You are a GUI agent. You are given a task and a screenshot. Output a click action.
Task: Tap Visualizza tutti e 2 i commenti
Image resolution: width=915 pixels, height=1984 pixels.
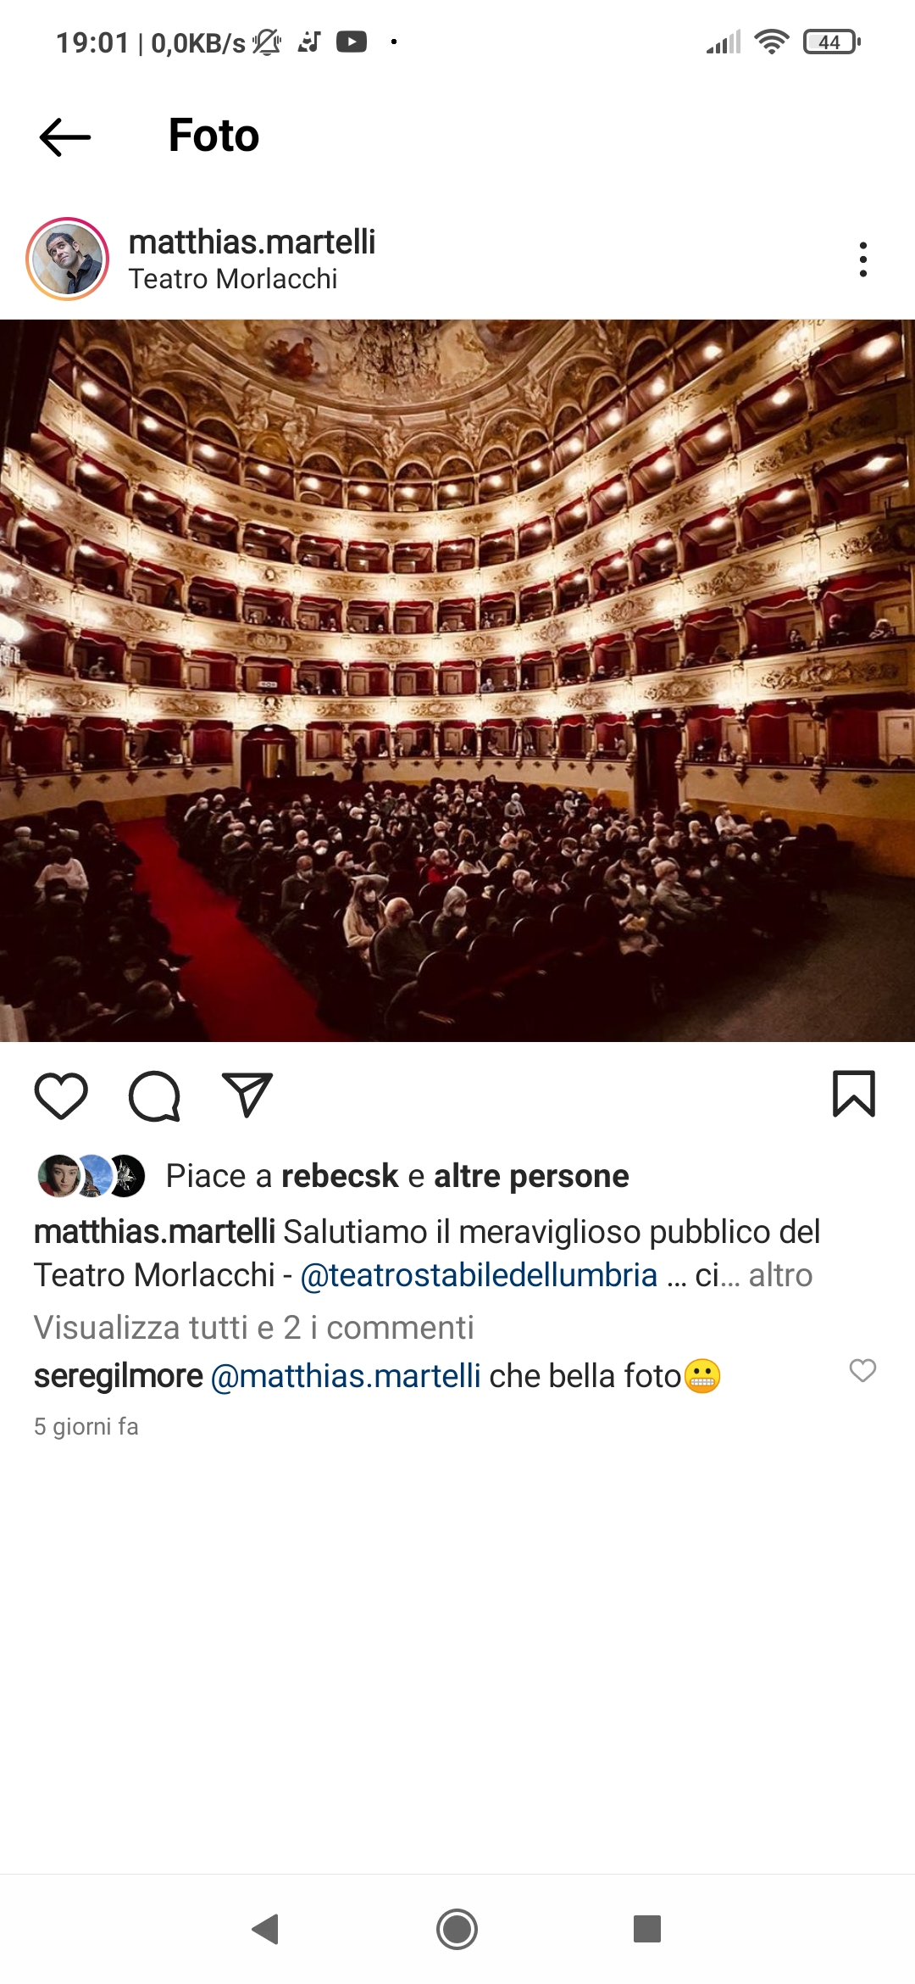tap(253, 1328)
